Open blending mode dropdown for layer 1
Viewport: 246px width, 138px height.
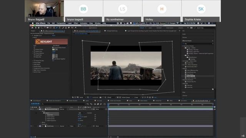(63, 109)
